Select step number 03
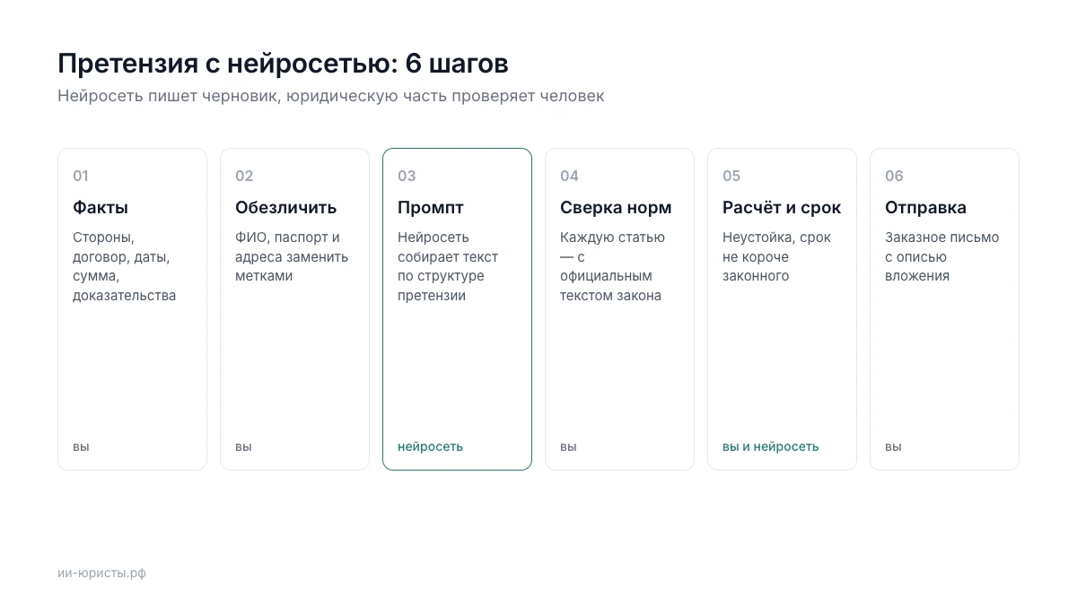The width and height of the screenshot is (1077, 605). pyautogui.click(x=407, y=176)
